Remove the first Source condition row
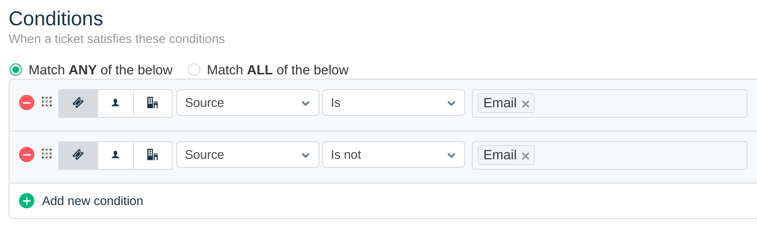This screenshot has width=757, height=226. 27,103
